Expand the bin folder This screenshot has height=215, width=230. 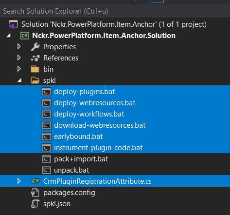(x=19, y=69)
